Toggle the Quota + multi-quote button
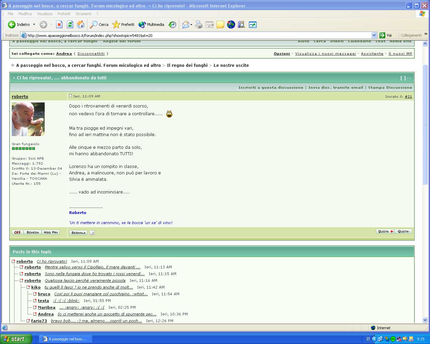The height and width of the screenshot is (344, 430). [x=385, y=231]
